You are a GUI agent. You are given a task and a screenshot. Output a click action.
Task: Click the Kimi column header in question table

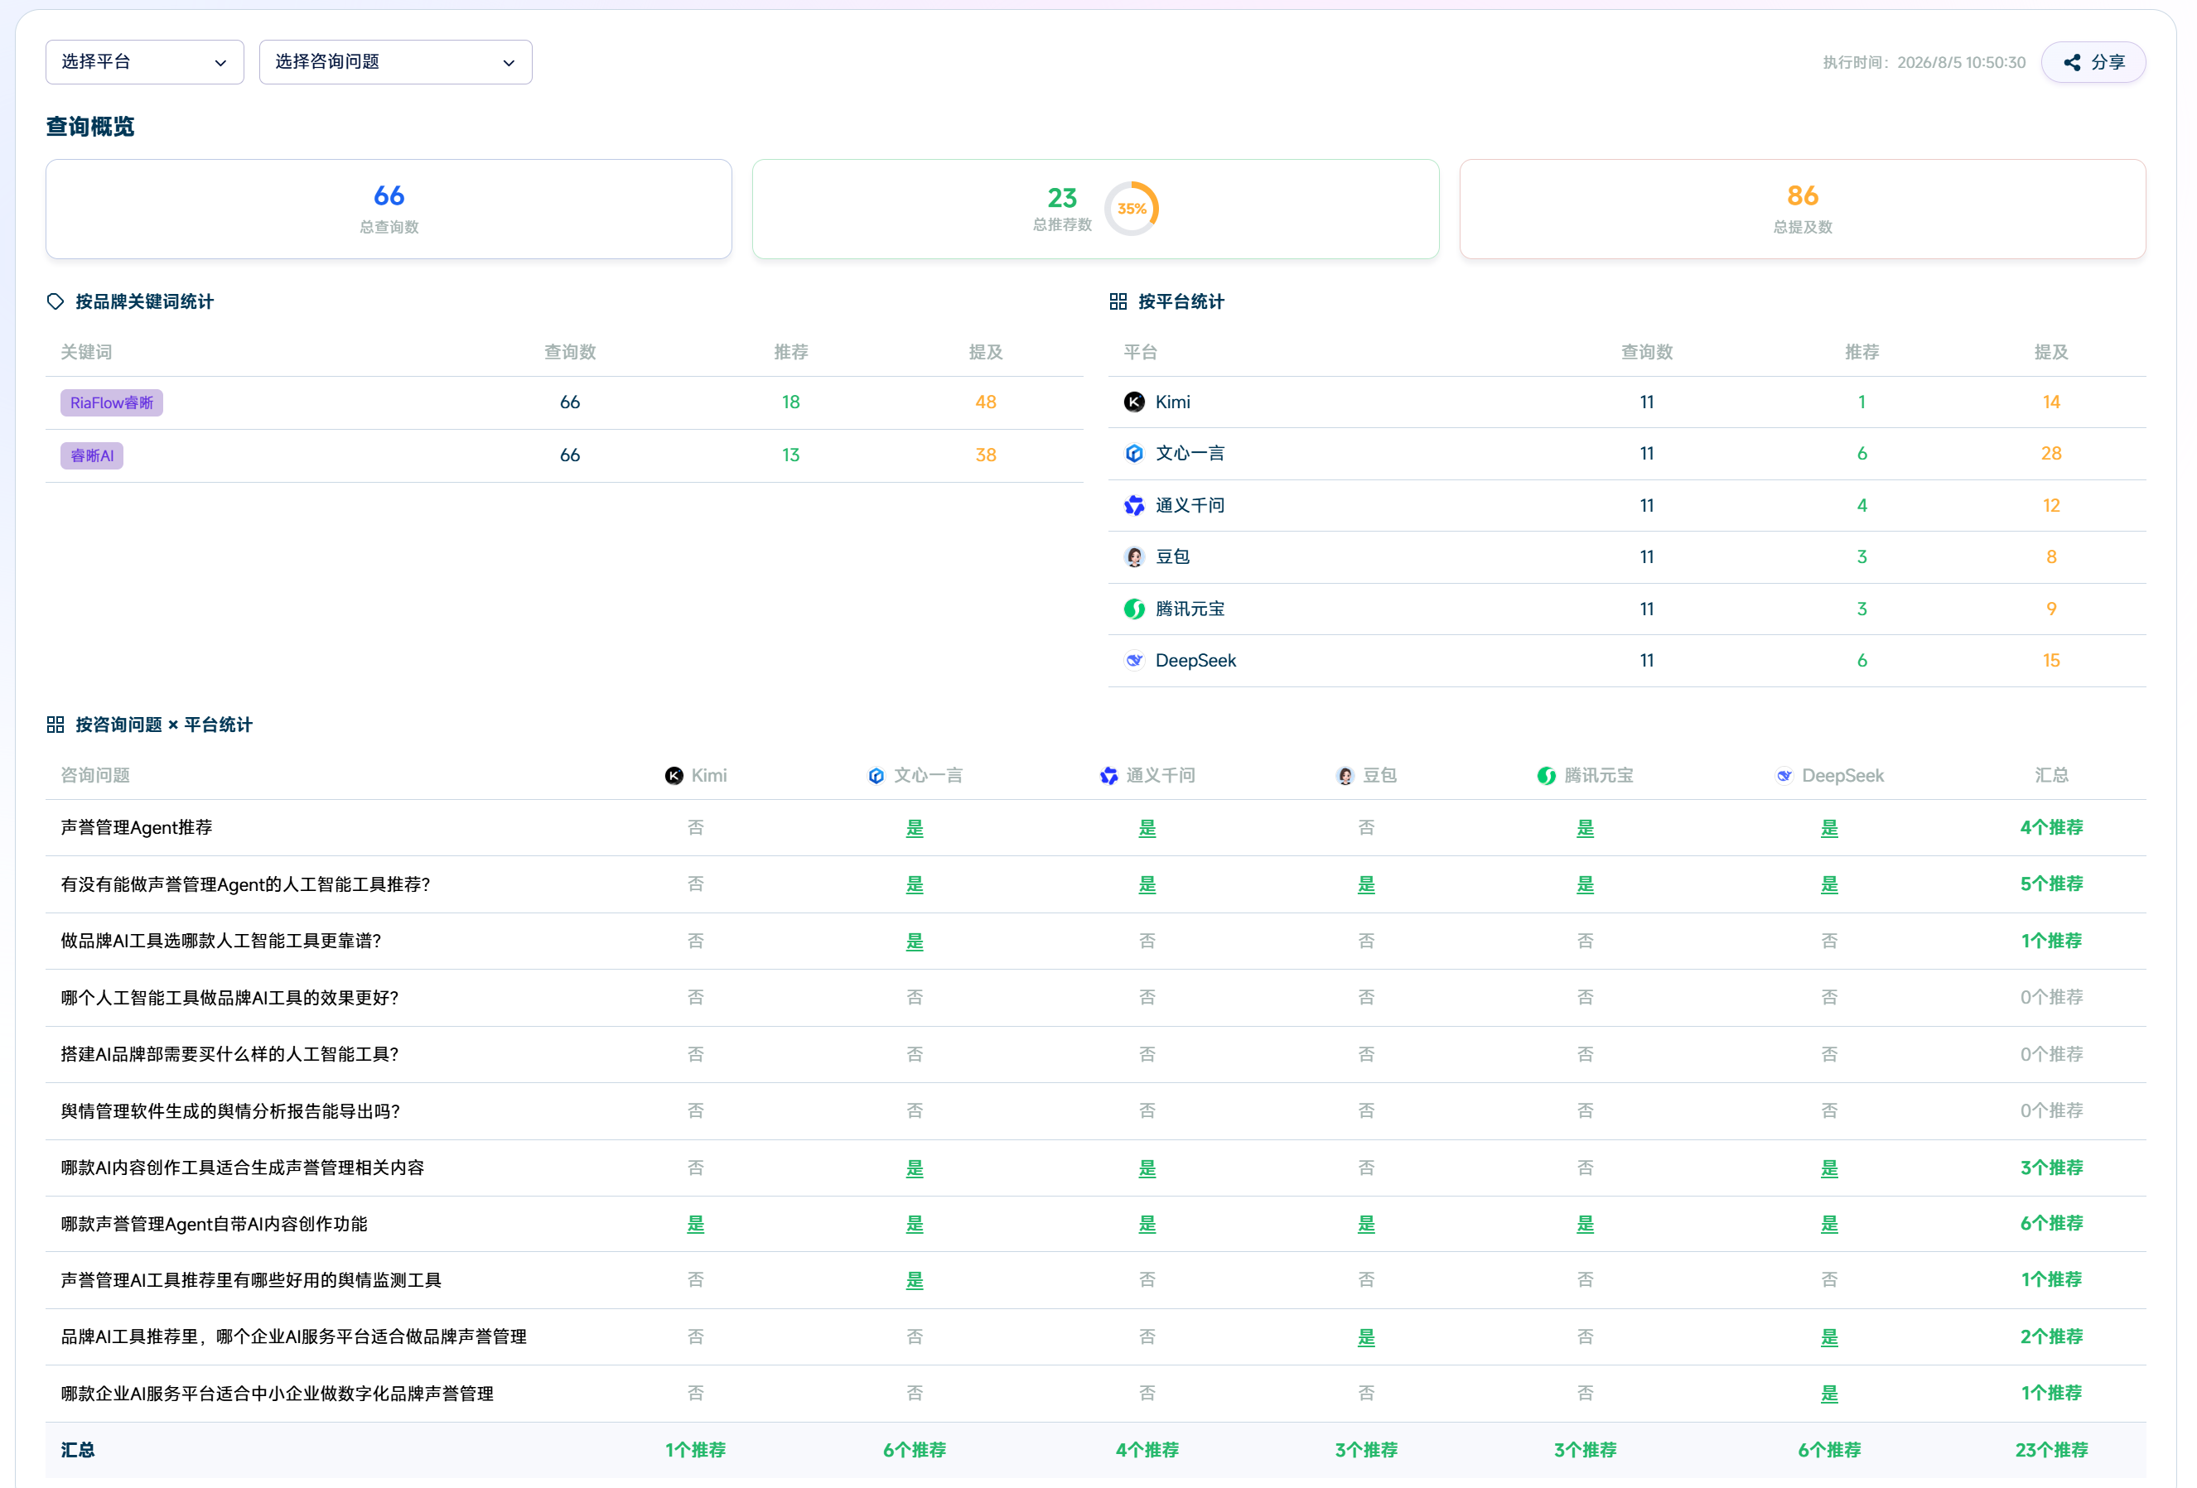click(x=696, y=776)
